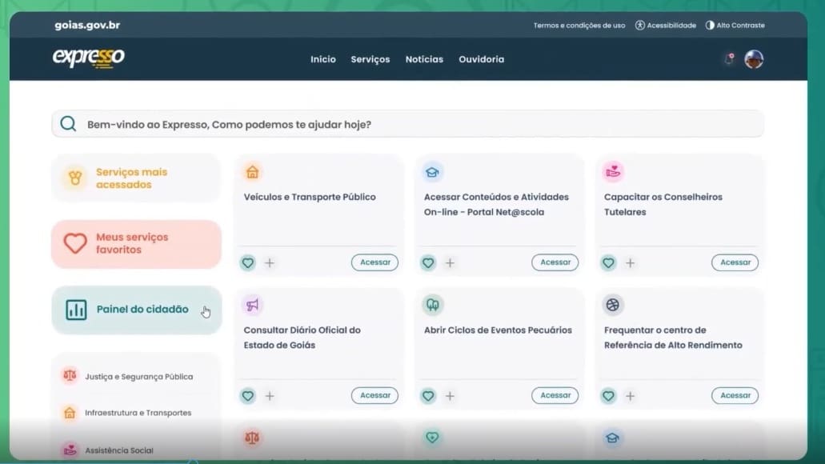Favorite the Veículos e Transporte Público service
This screenshot has height=464, width=825.
coord(248,262)
